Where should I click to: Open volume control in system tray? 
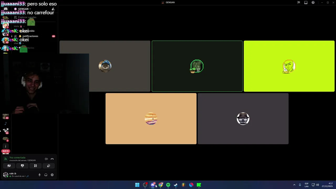317,185
